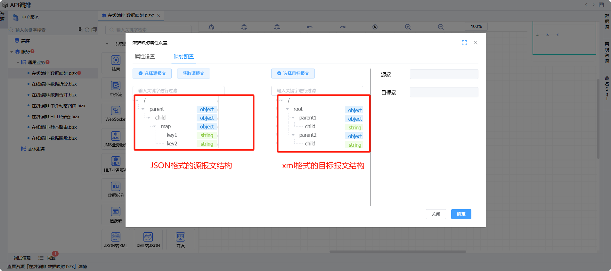Click the zoom in magnifier icon
The height and width of the screenshot is (271, 611).
[x=408, y=27]
